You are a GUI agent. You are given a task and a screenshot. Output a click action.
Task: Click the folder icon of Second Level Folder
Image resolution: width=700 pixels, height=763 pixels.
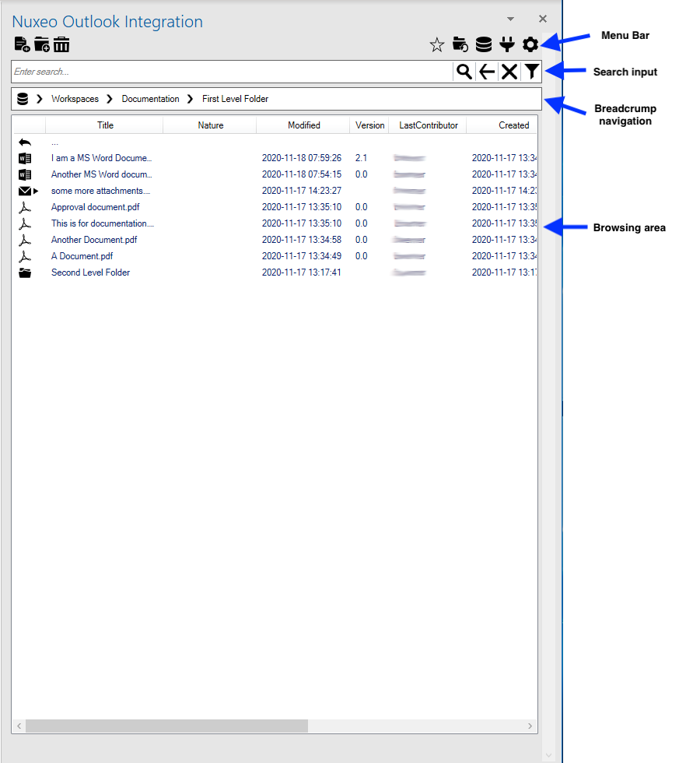click(25, 272)
